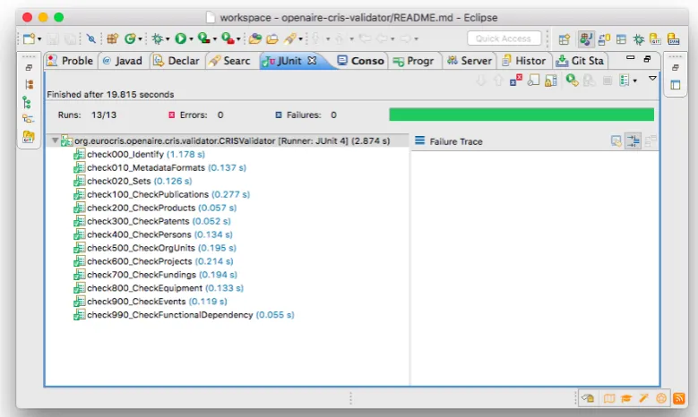Close the JUnit tab
Viewport: 698px width, 417px height.
pyautogui.click(x=312, y=60)
